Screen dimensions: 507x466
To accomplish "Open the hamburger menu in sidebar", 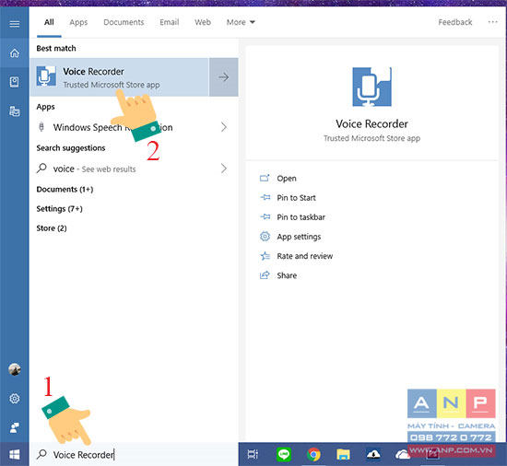I will (14, 24).
